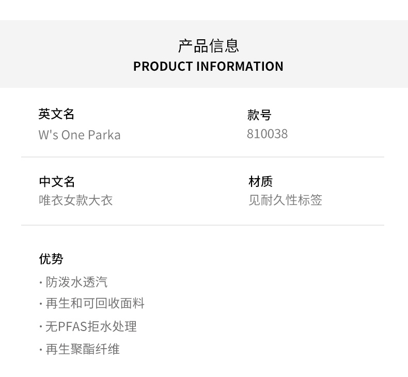The width and height of the screenshot is (408, 377).
Task: Click the 再生聚酯纤维 advantage item
Action: 83,349
